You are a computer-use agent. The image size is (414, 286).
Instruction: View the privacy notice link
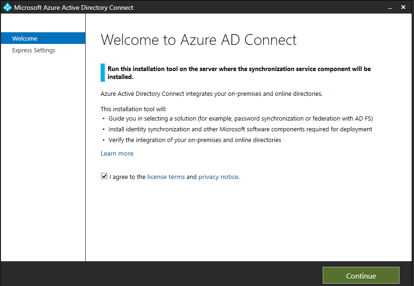click(x=218, y=177)
